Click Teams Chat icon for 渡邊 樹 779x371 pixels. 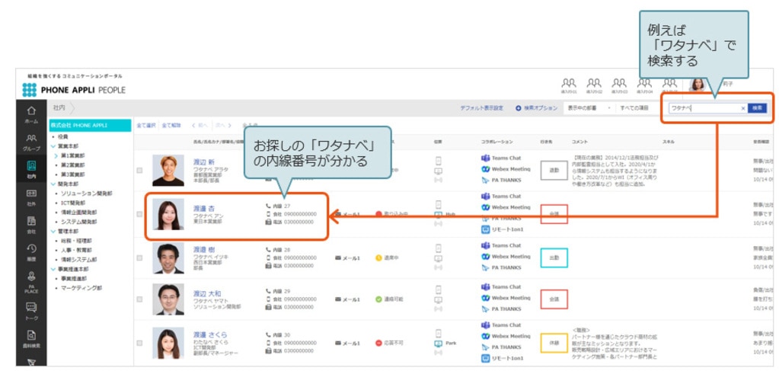485,246
